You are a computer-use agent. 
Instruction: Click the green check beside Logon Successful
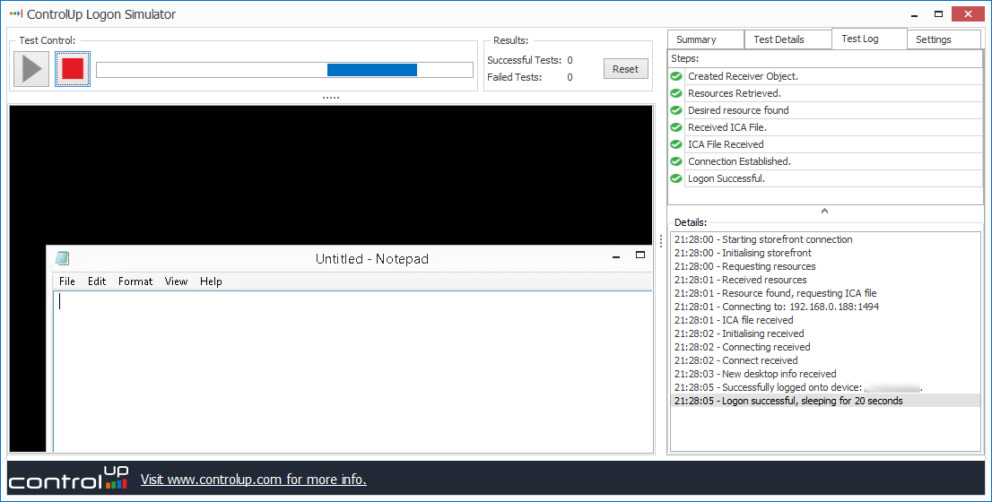coord(676,178)
